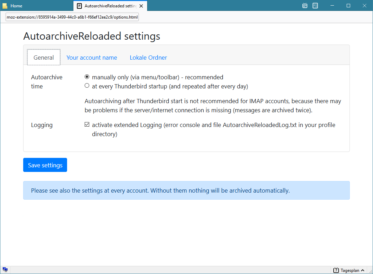373x274 pixels.
Task: Click the IMAP accounts warning text
Action: (x=213, y=106)
